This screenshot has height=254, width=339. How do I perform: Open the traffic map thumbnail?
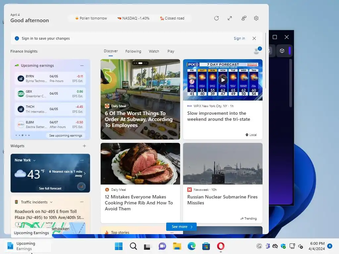click(50, 228)
